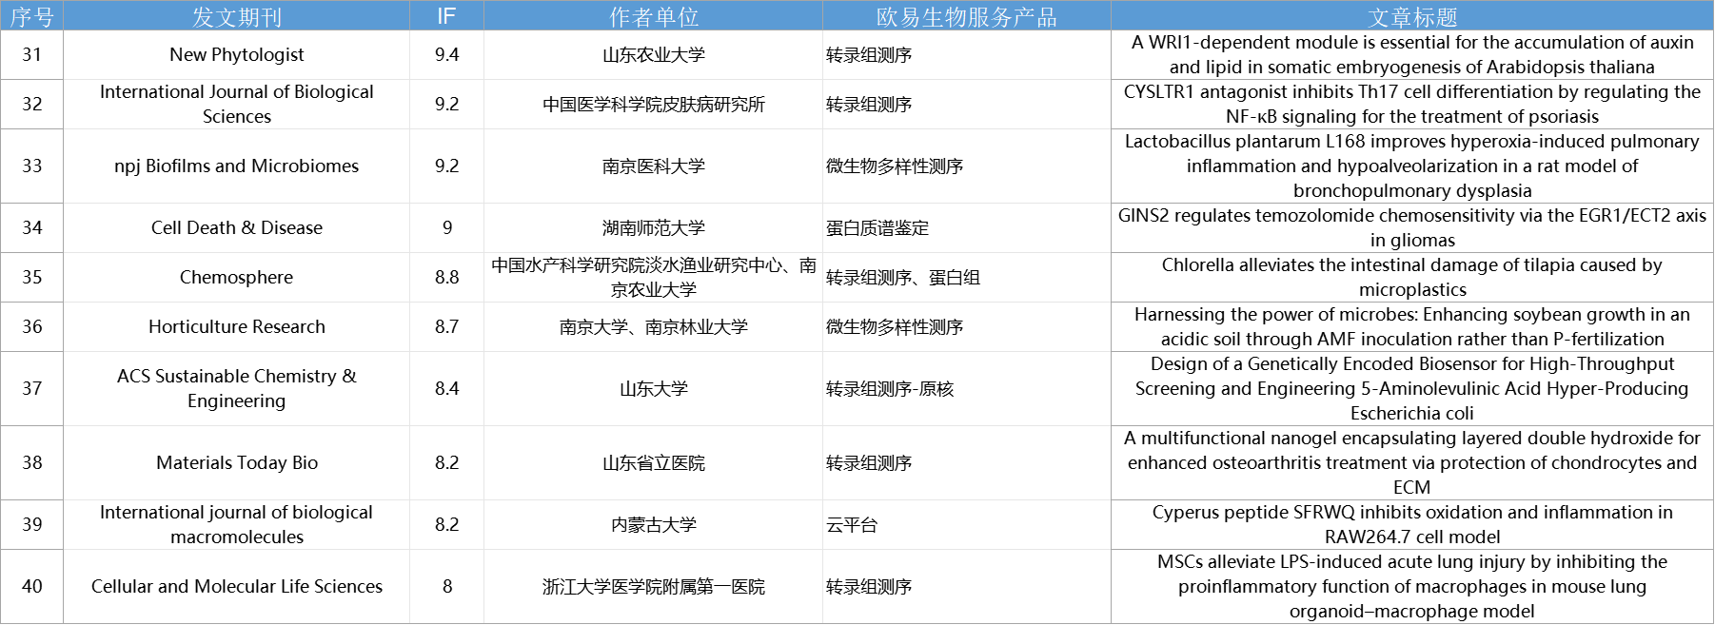Select the International Journal of Biological Sciences cell

coord(237,105)
